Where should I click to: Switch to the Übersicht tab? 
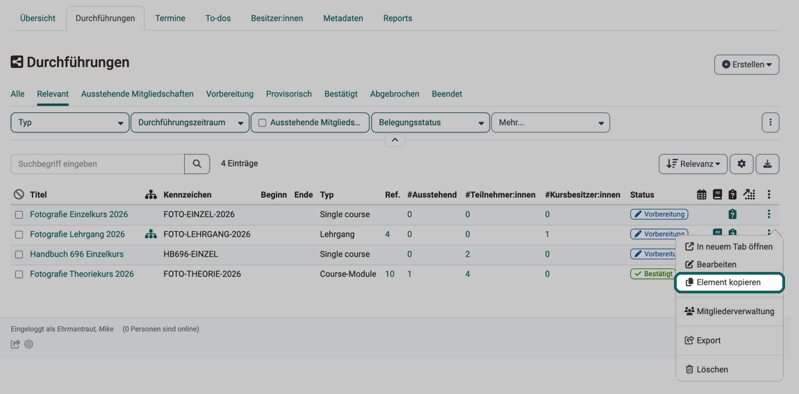(38, 18)
